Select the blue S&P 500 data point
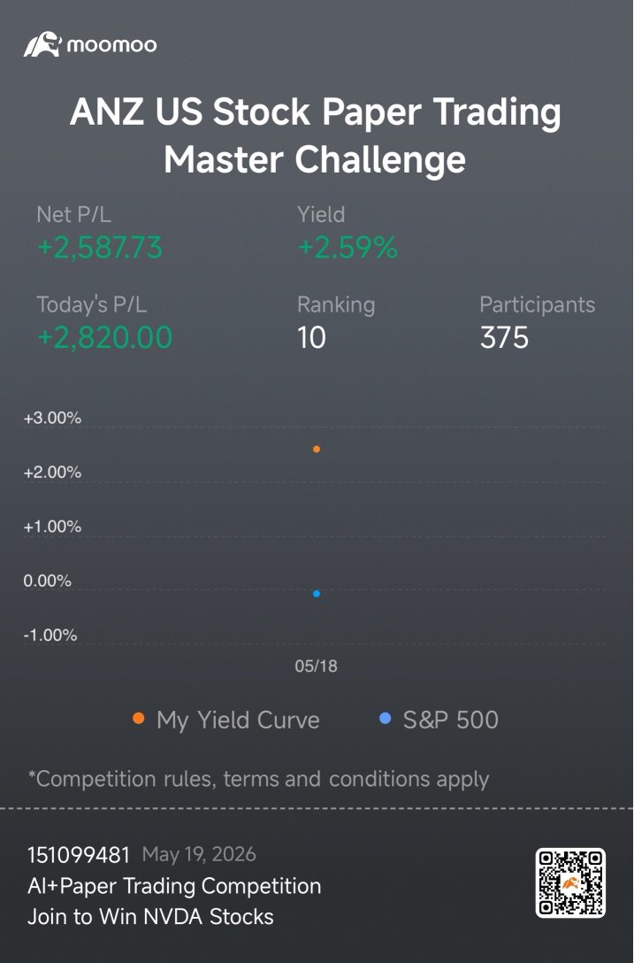This screenshot has height=963, width=634. (x=316, y=593)
